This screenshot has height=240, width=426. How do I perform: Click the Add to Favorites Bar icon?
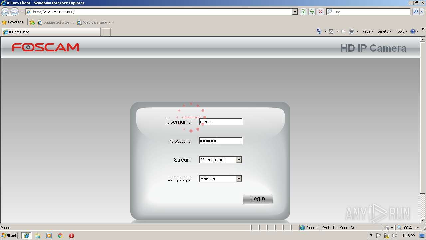click(32, 22)
